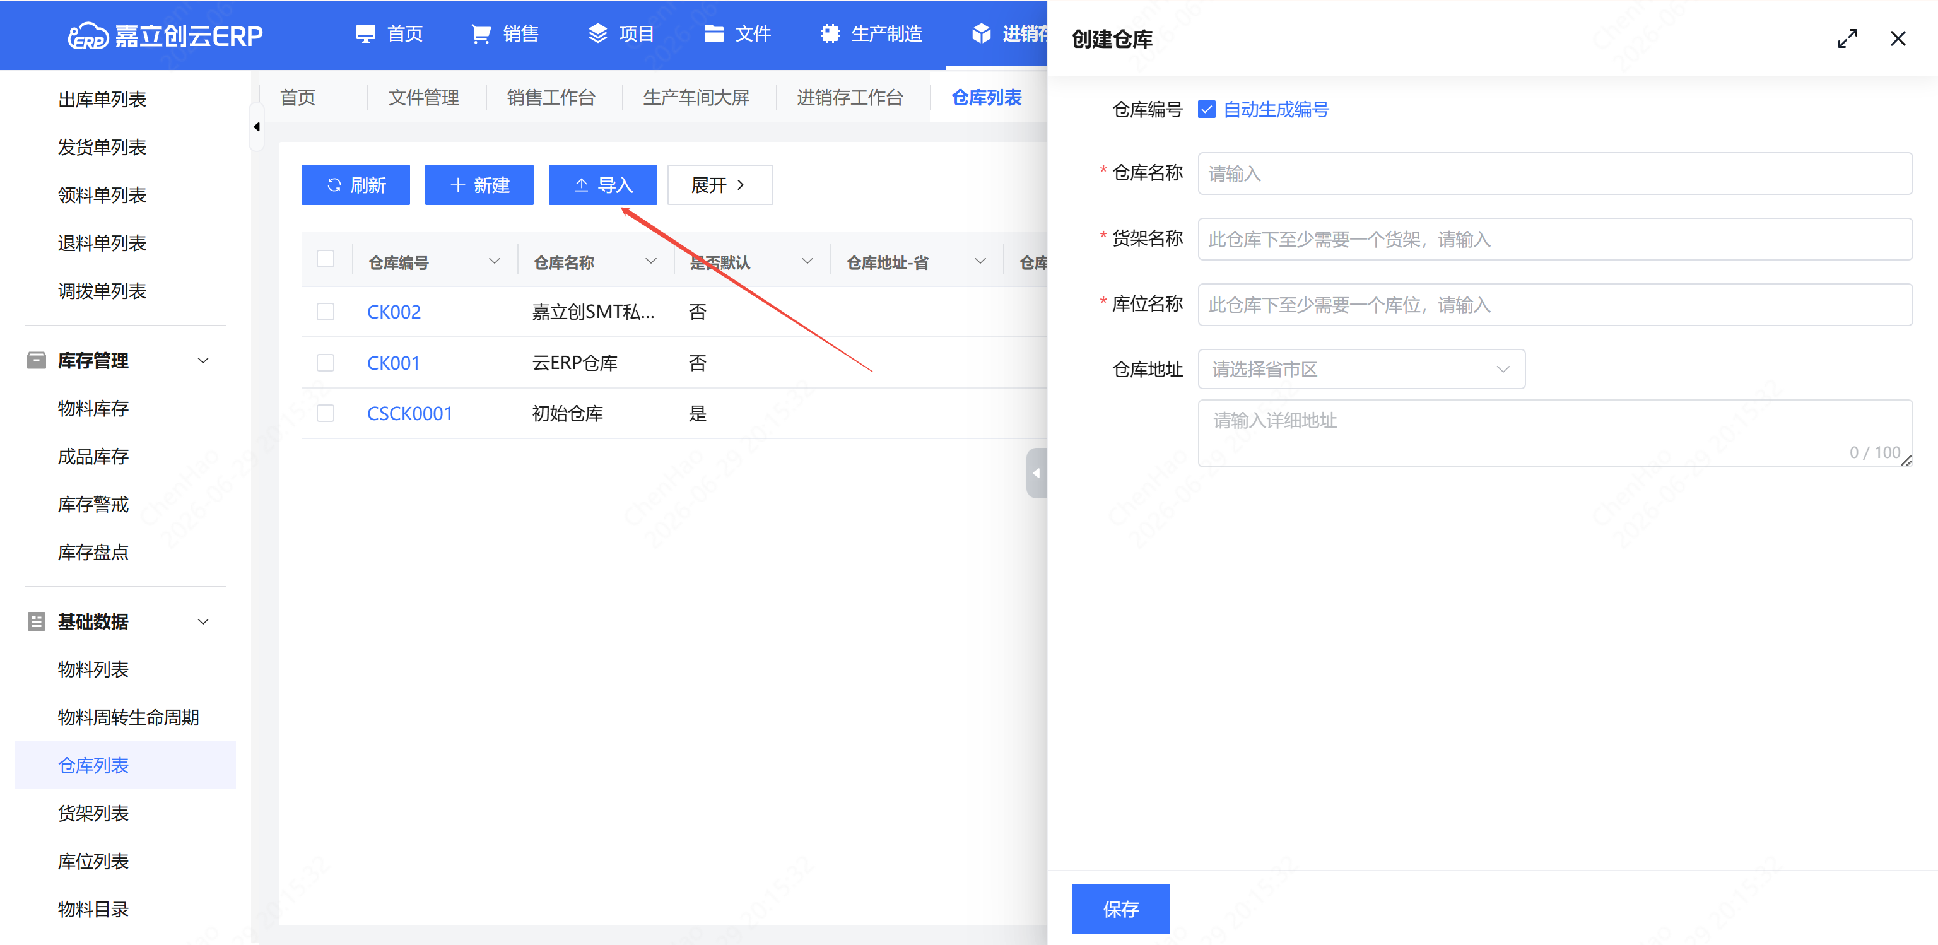Open the 销售 shopping cart icon
Viewport: 1938px width, 945px height.
click(481, 34)
